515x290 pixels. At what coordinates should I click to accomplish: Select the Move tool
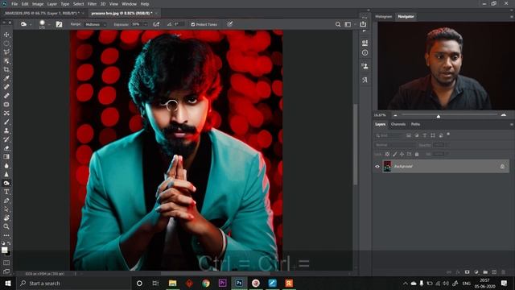[x=6, y=35]
